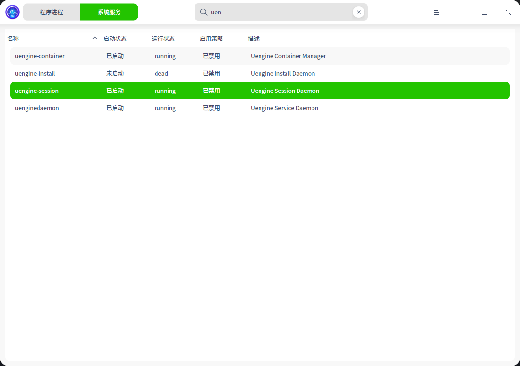The image size is (520, 366).
Task: Click the Uengine Container Manager description
Action: point(288,56)
